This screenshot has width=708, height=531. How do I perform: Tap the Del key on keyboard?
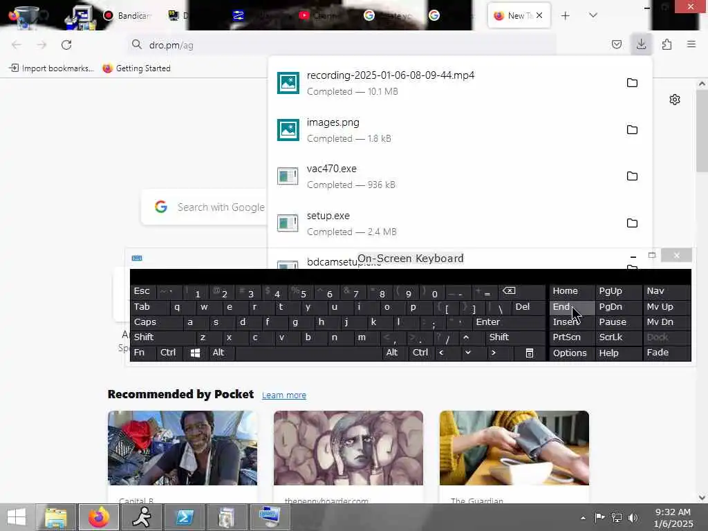[x=529, y=307]
